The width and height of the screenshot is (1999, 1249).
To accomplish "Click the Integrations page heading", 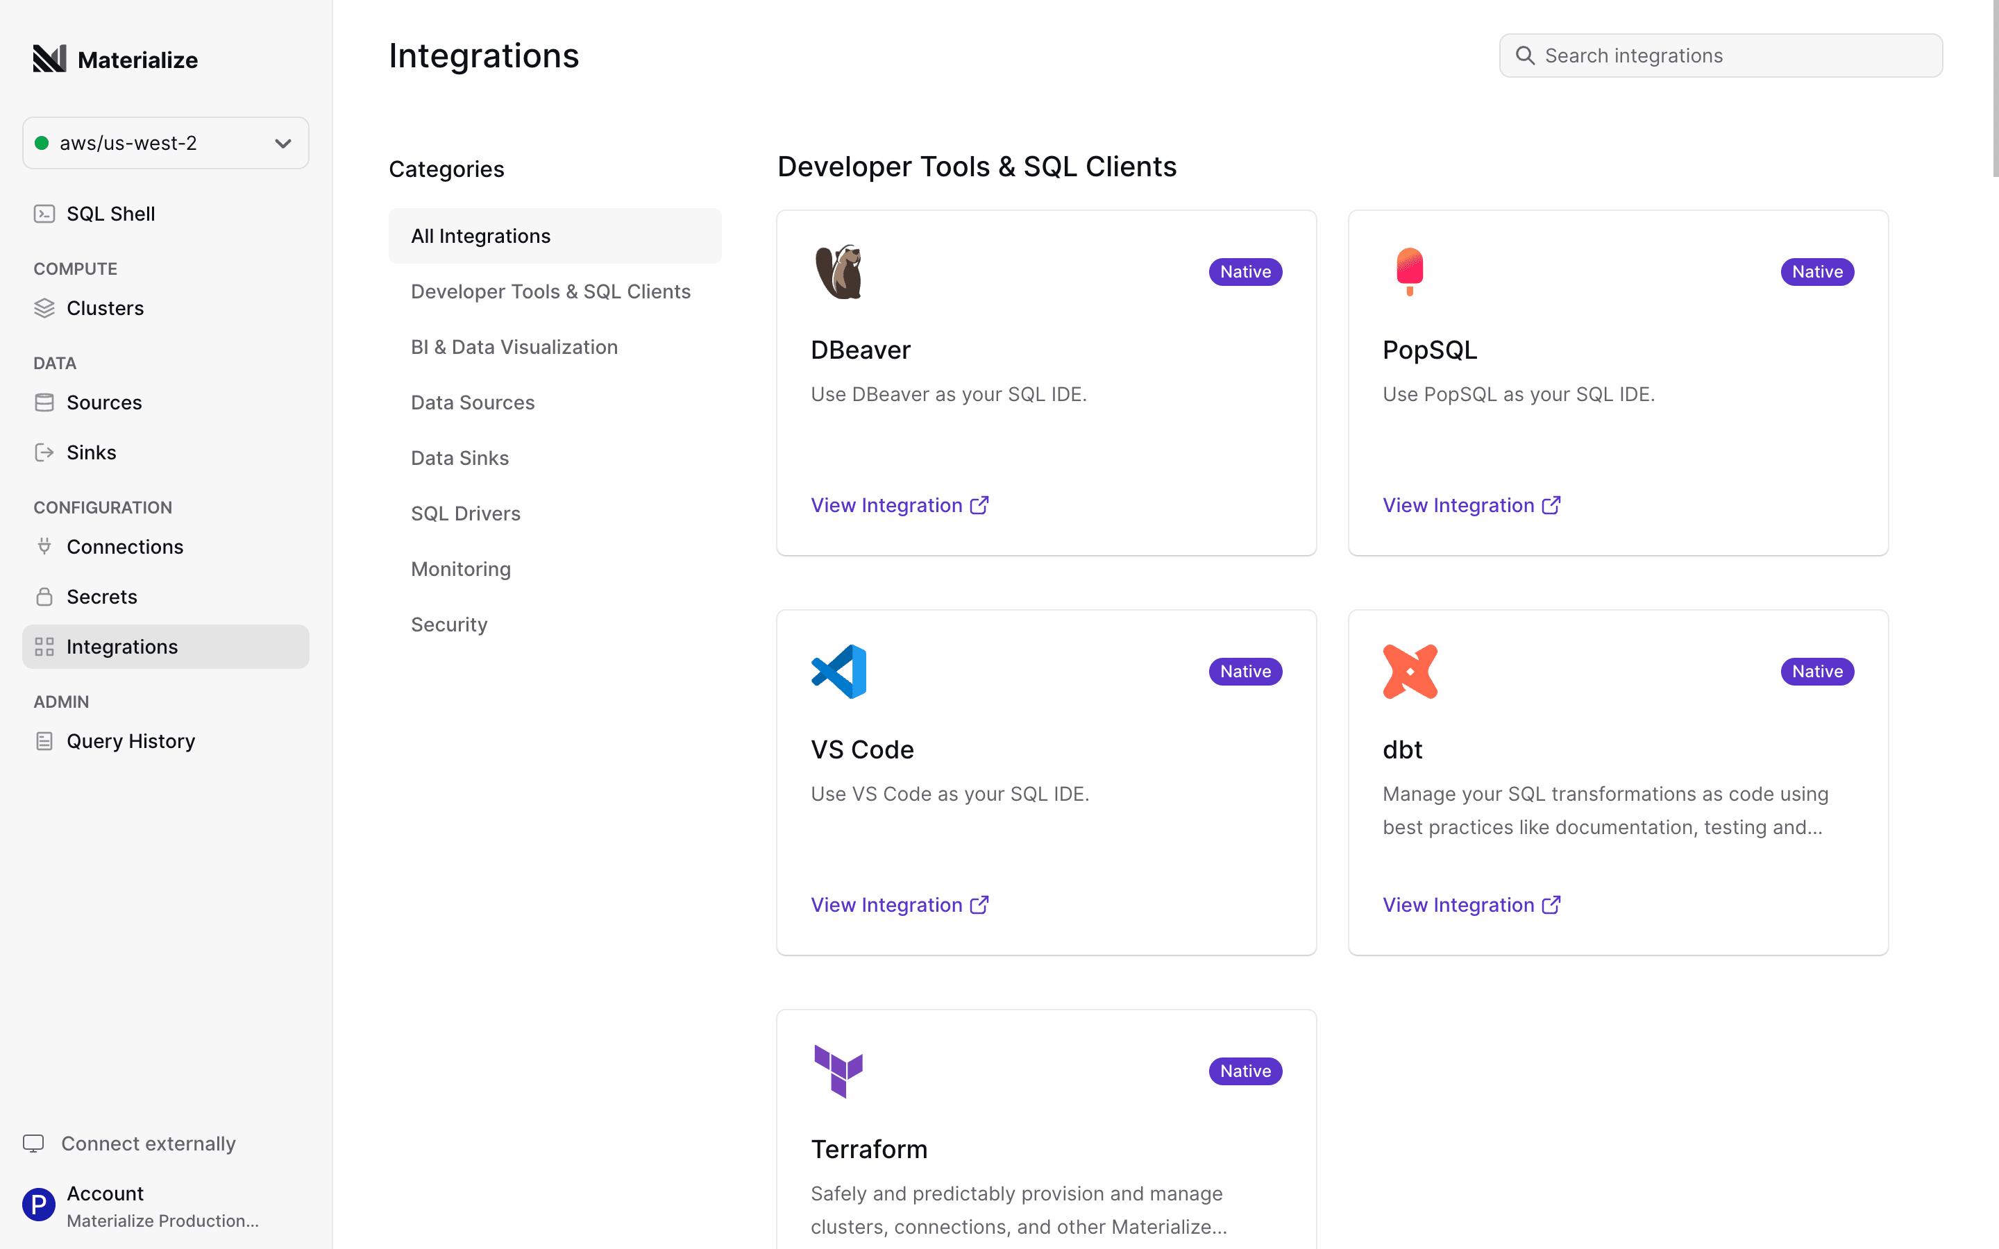I will (x=484, y=56).
